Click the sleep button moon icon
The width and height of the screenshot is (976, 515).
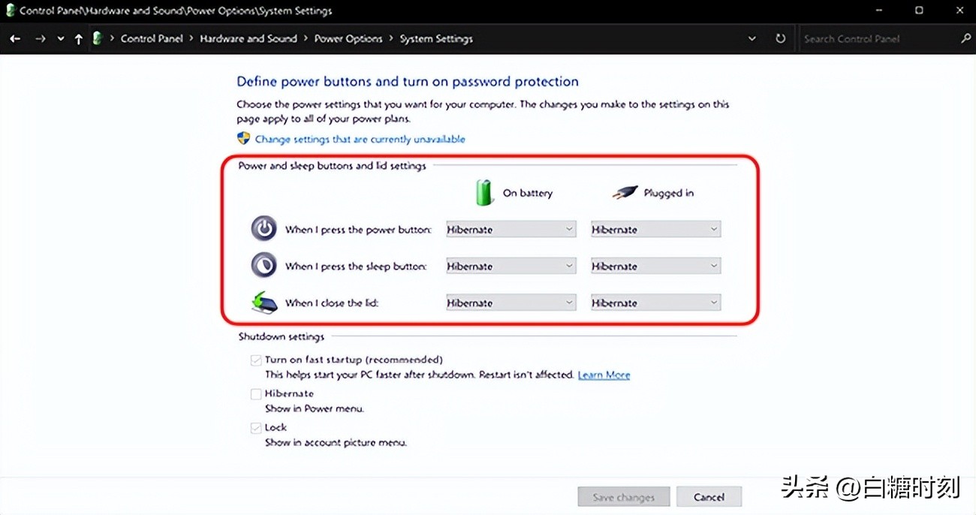[x=264, y=266]
